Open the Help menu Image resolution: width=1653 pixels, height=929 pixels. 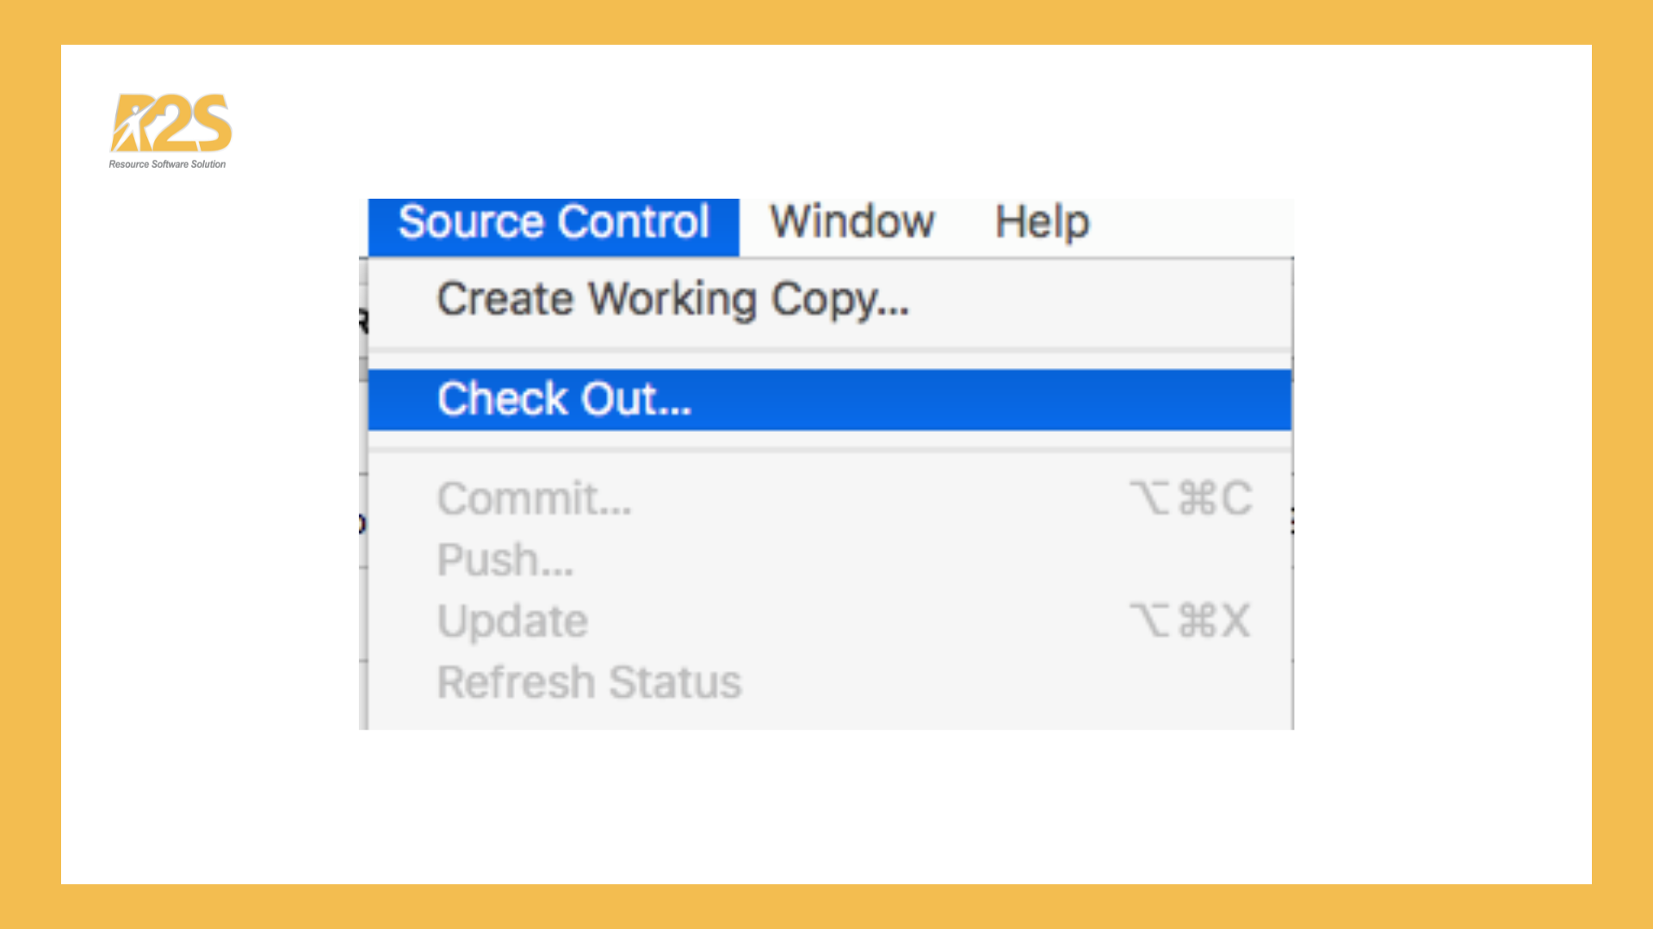coord(1042,223)
